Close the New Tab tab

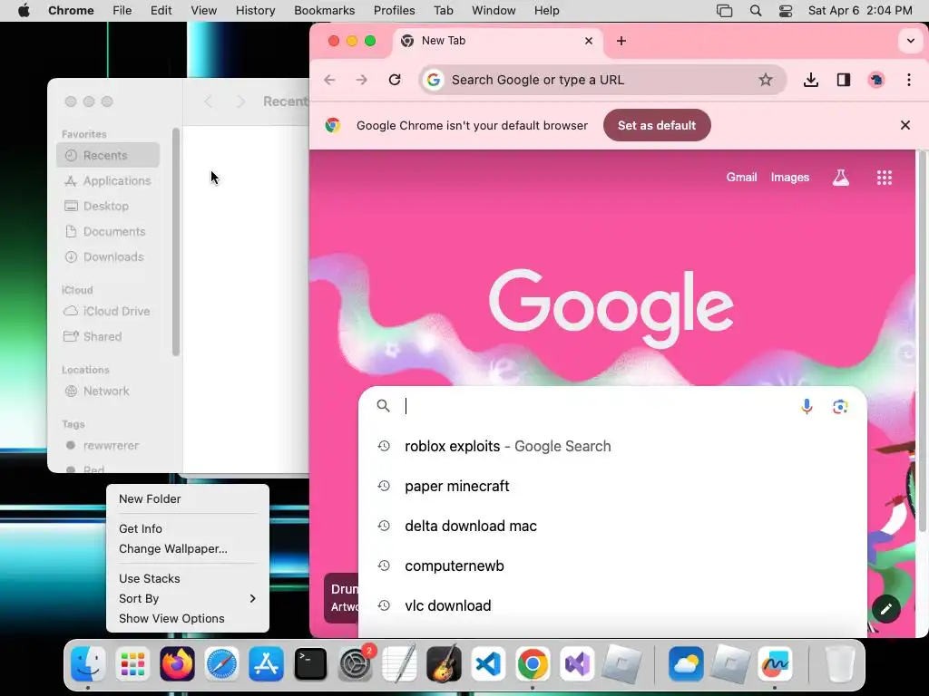point(588,41)
